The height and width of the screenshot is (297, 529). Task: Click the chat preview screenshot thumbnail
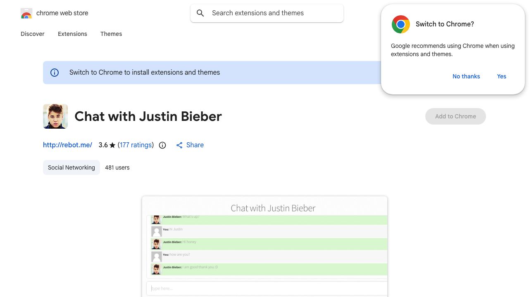click(x=264, y=247)
